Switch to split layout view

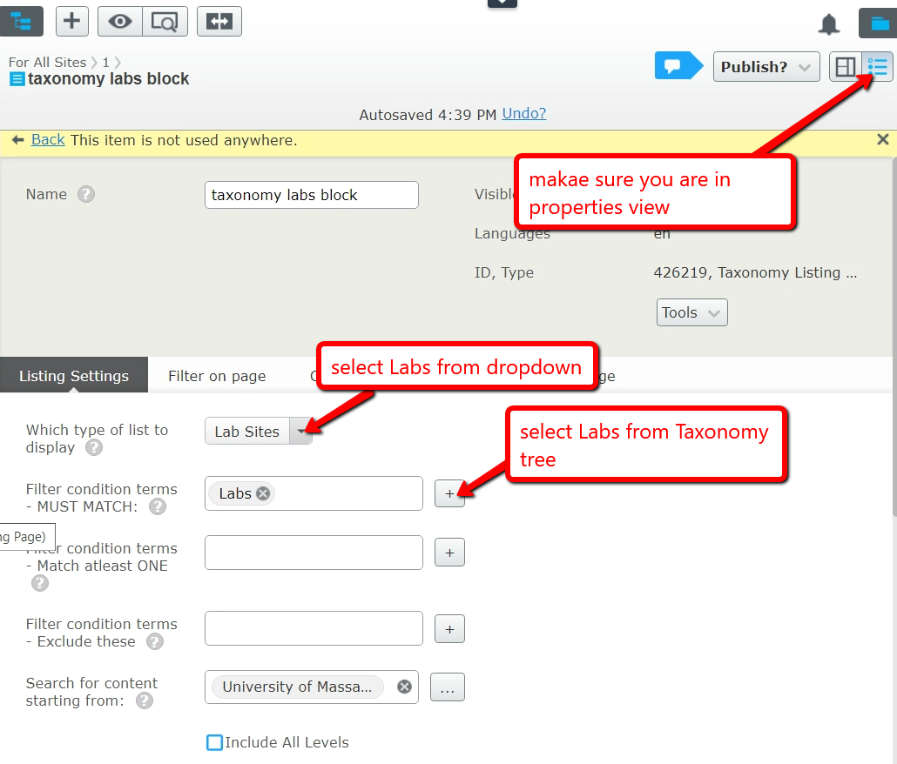tap(845, 67)
